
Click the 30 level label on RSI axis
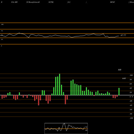coord(2,39)
